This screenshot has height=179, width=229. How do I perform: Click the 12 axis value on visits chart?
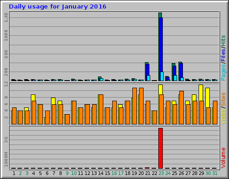tap(6, 85)
